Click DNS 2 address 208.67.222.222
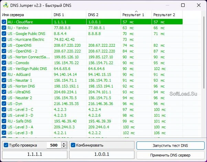This screenshot has height=162, width=207. (102, 45)
